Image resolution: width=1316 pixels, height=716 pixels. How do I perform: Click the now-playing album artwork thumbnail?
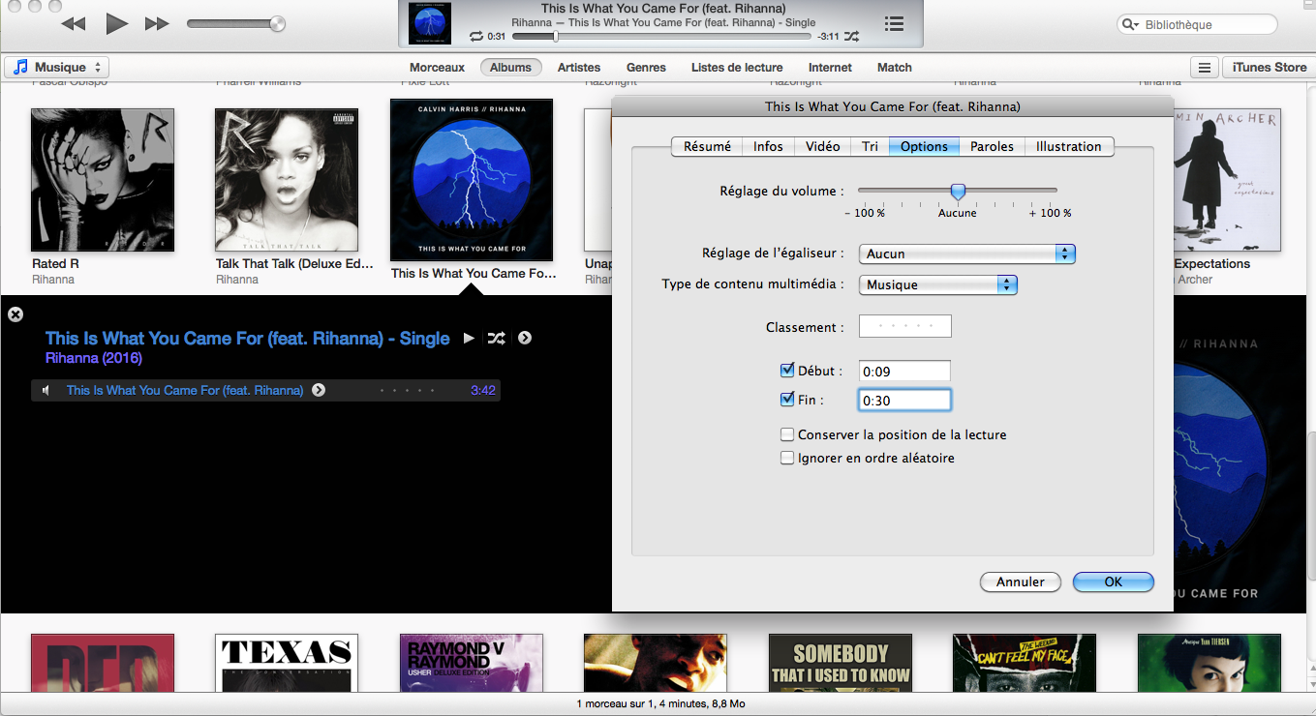click(x=430, y=23)
